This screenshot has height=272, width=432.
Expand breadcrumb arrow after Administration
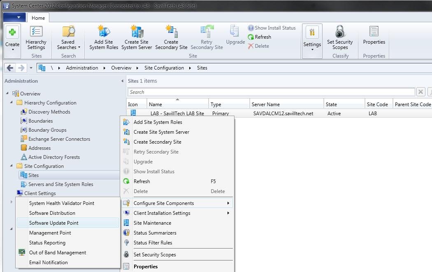[105, 68]
